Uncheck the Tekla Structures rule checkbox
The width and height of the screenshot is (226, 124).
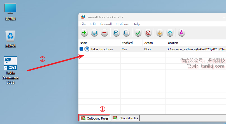point(81,49)
